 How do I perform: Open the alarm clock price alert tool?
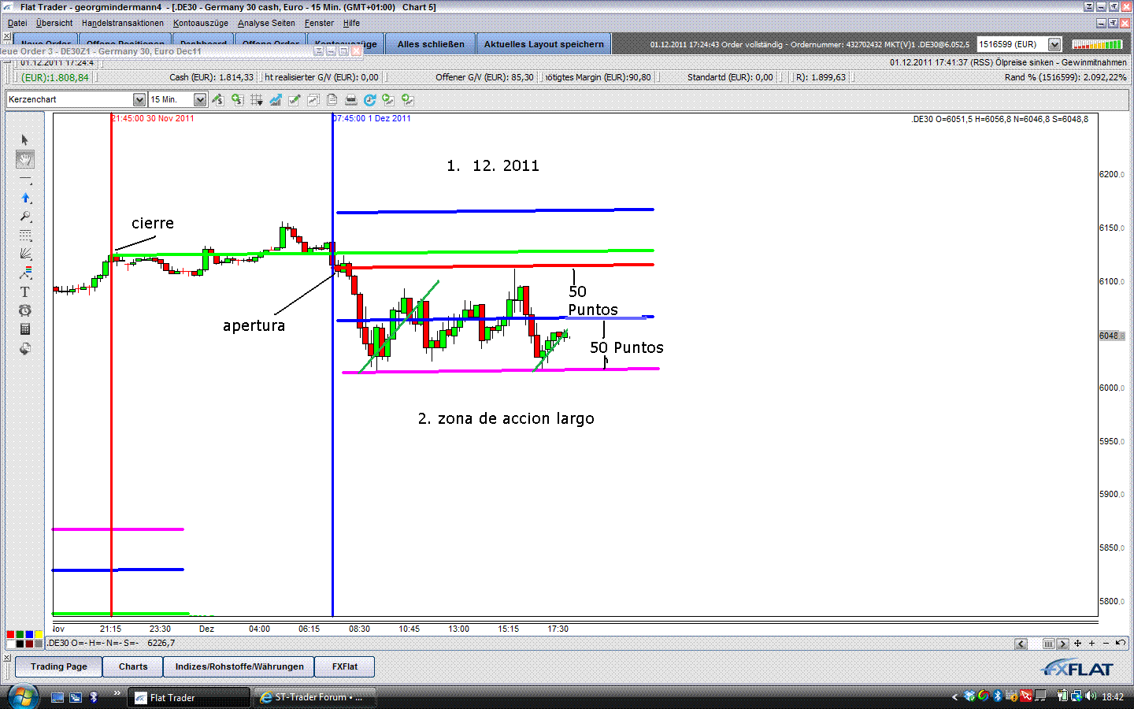24,310
